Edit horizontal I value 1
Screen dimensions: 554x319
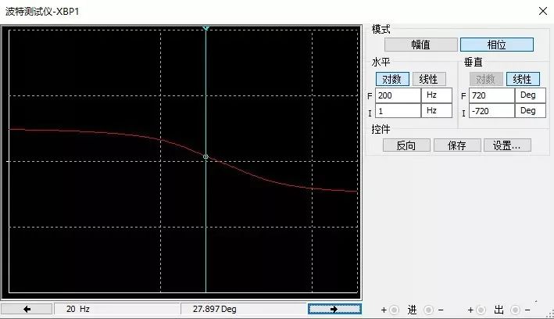pyautogui.click(x=398, y=111)
